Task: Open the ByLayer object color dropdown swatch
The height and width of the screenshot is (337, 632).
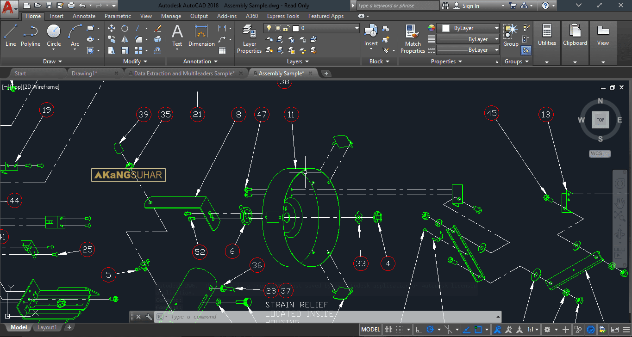Action: [468, 28]
